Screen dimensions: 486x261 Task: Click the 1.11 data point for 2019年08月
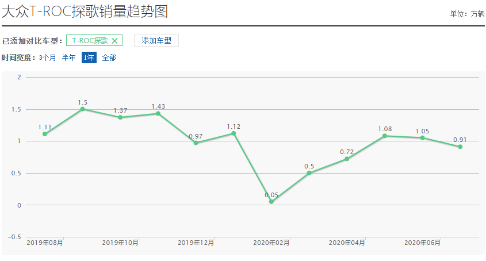45,134
